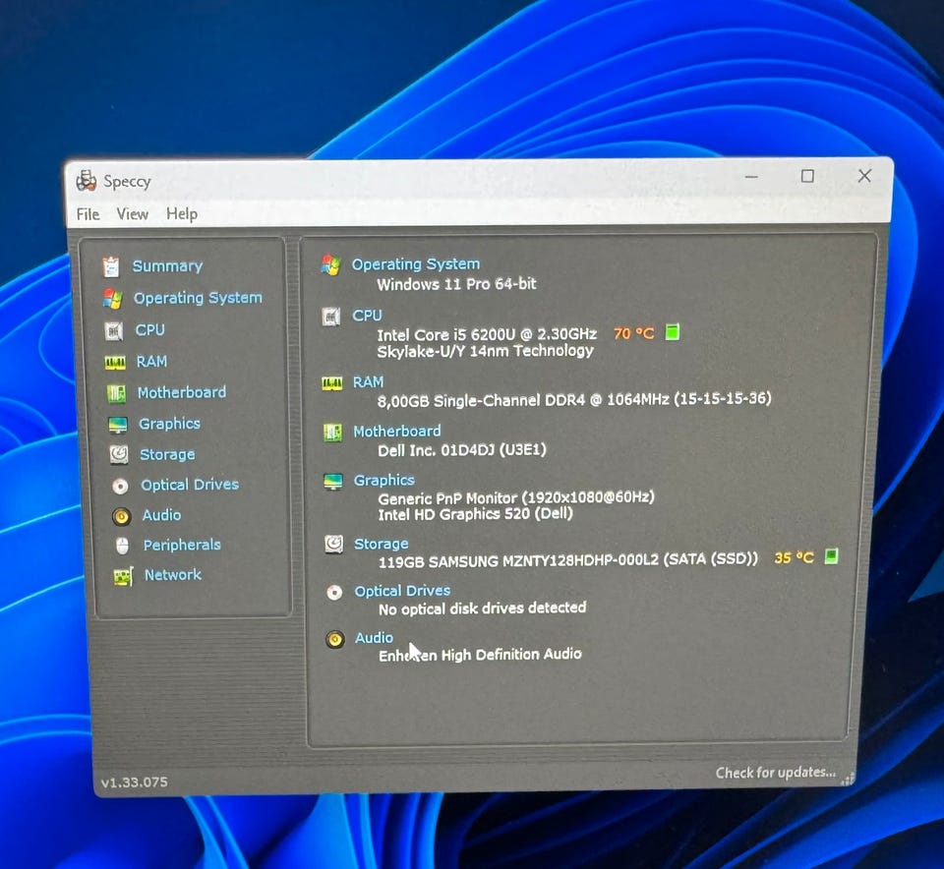Click the Summary clipboard icon in sidebar
Viewport: 944px width, 869px height.
(111, 266)
